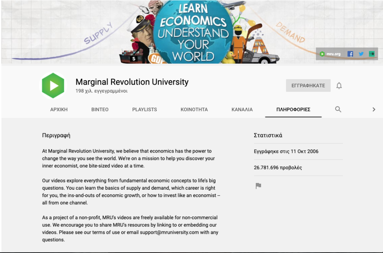Open the Facebook icon in the banner
Viewport: 383px width, 253px height.
pos(350,54)
